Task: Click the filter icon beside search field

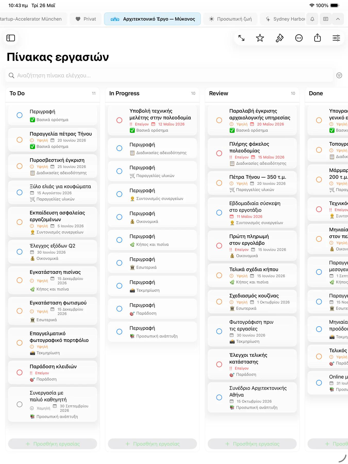Action: pos(339,75)
